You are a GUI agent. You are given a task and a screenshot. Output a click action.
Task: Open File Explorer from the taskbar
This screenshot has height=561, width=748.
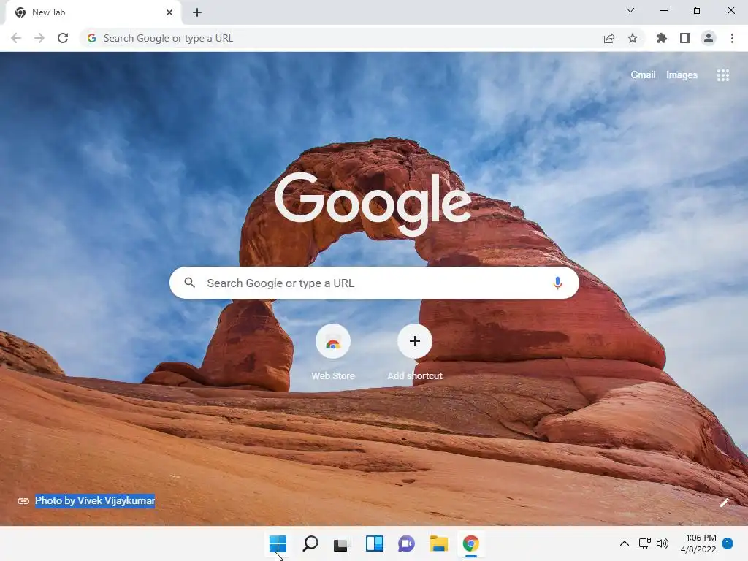438,543
